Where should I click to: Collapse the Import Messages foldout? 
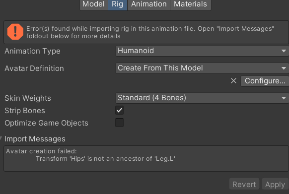(x=1, y=138)
